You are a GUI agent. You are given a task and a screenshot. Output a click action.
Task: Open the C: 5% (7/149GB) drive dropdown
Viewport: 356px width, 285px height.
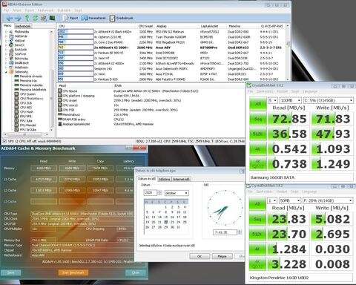[x=329, y=100]
